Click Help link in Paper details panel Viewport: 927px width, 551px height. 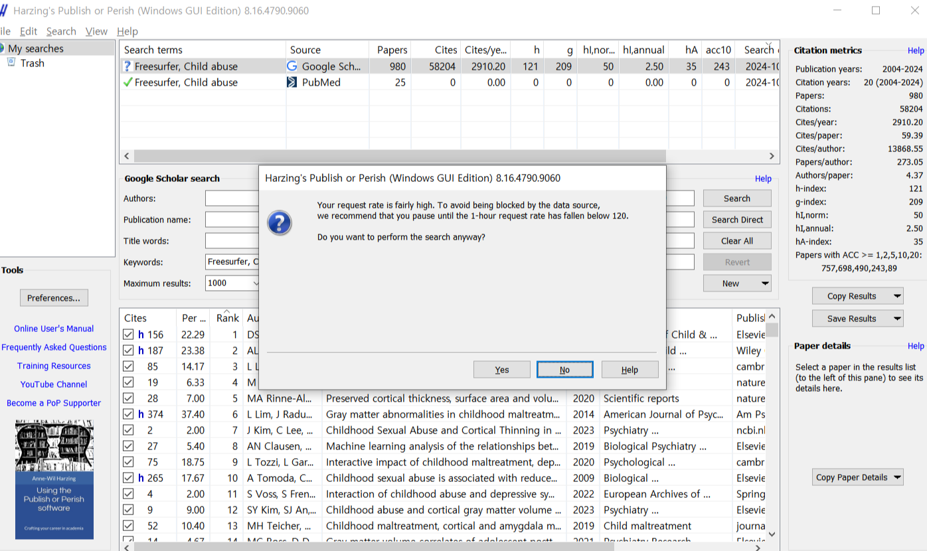click(x=916, y=346)
